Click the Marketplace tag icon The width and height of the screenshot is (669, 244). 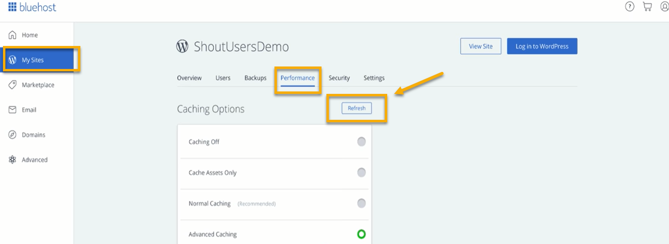(13, 85)
